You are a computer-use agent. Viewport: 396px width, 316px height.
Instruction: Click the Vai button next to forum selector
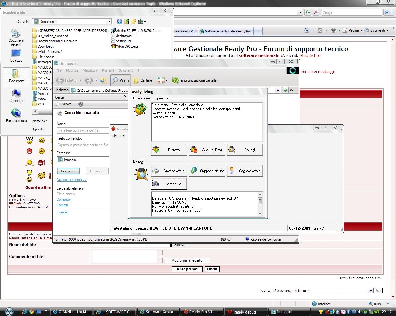pos(379,291)
